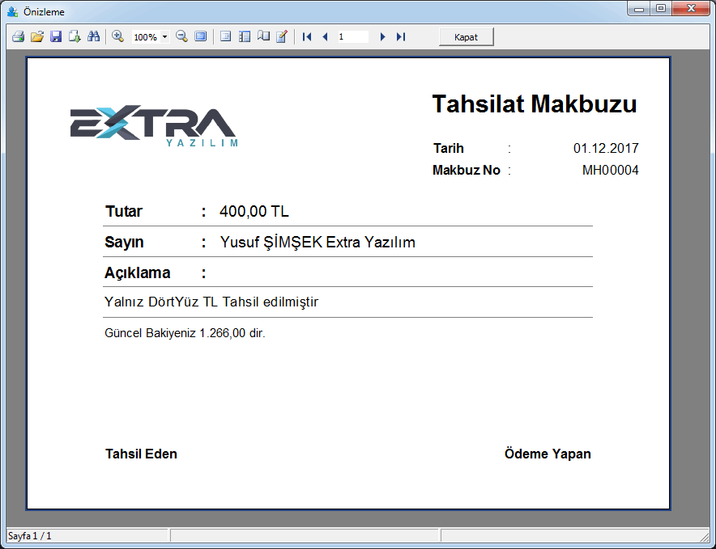Viewport: 716px width, 549px height.
Task: Zoom in with the magnifier plus icon
Action: 117,36
